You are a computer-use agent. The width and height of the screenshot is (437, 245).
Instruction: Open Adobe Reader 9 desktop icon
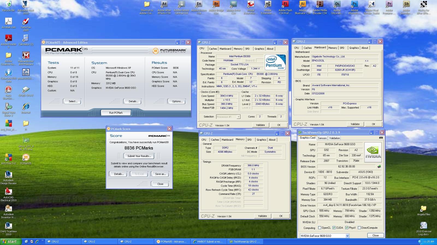[x=8, y=42]
